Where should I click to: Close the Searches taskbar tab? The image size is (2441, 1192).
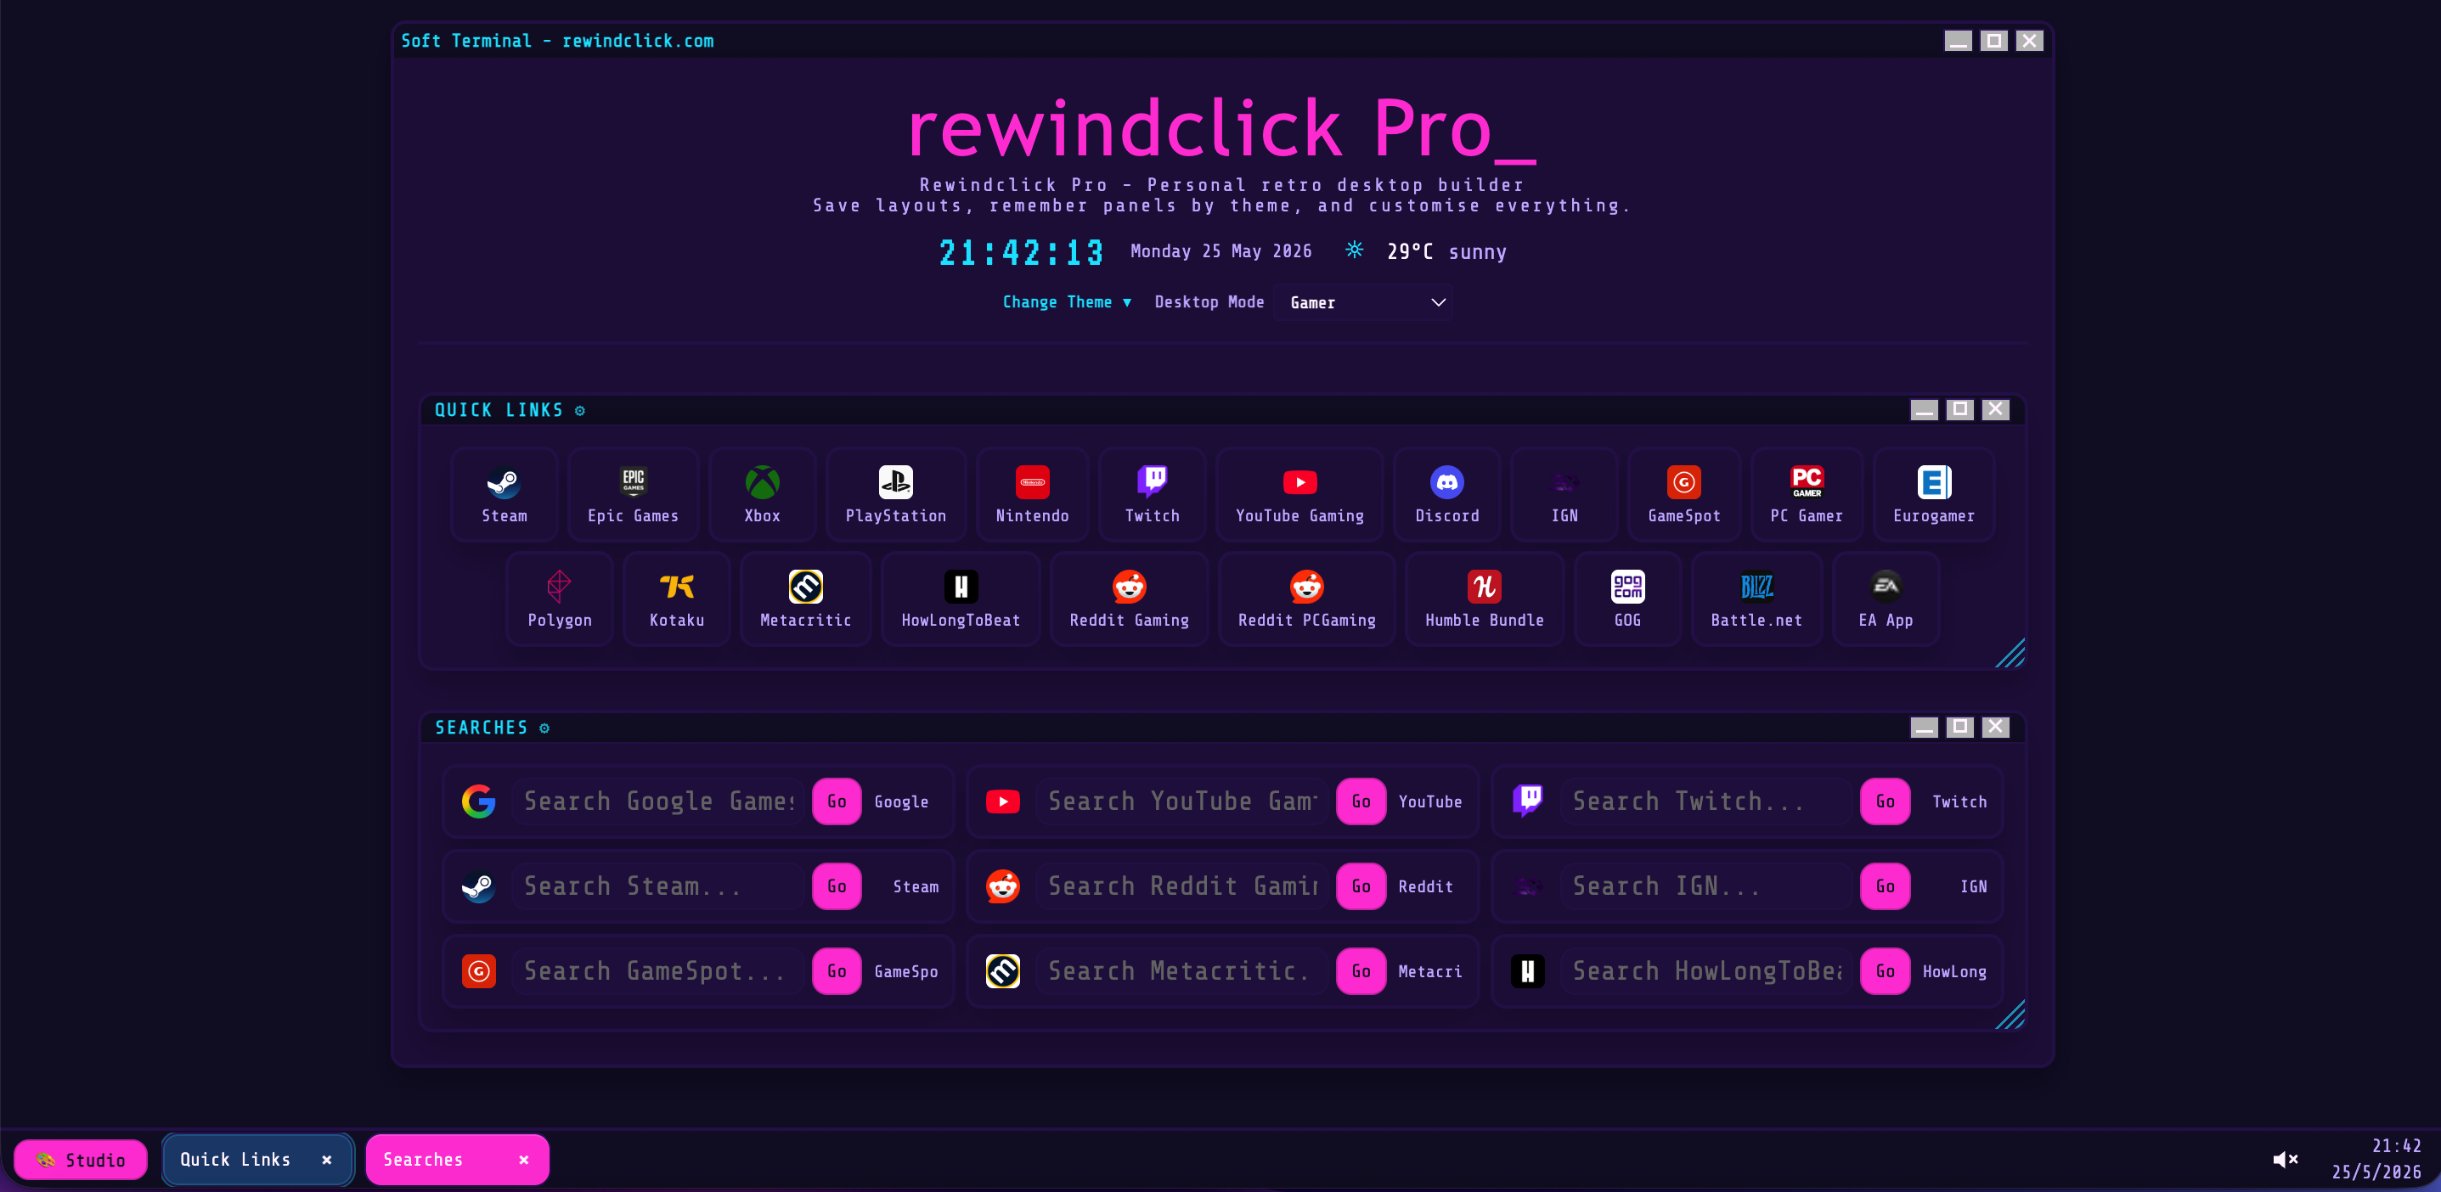click(x=524, y=1160)
